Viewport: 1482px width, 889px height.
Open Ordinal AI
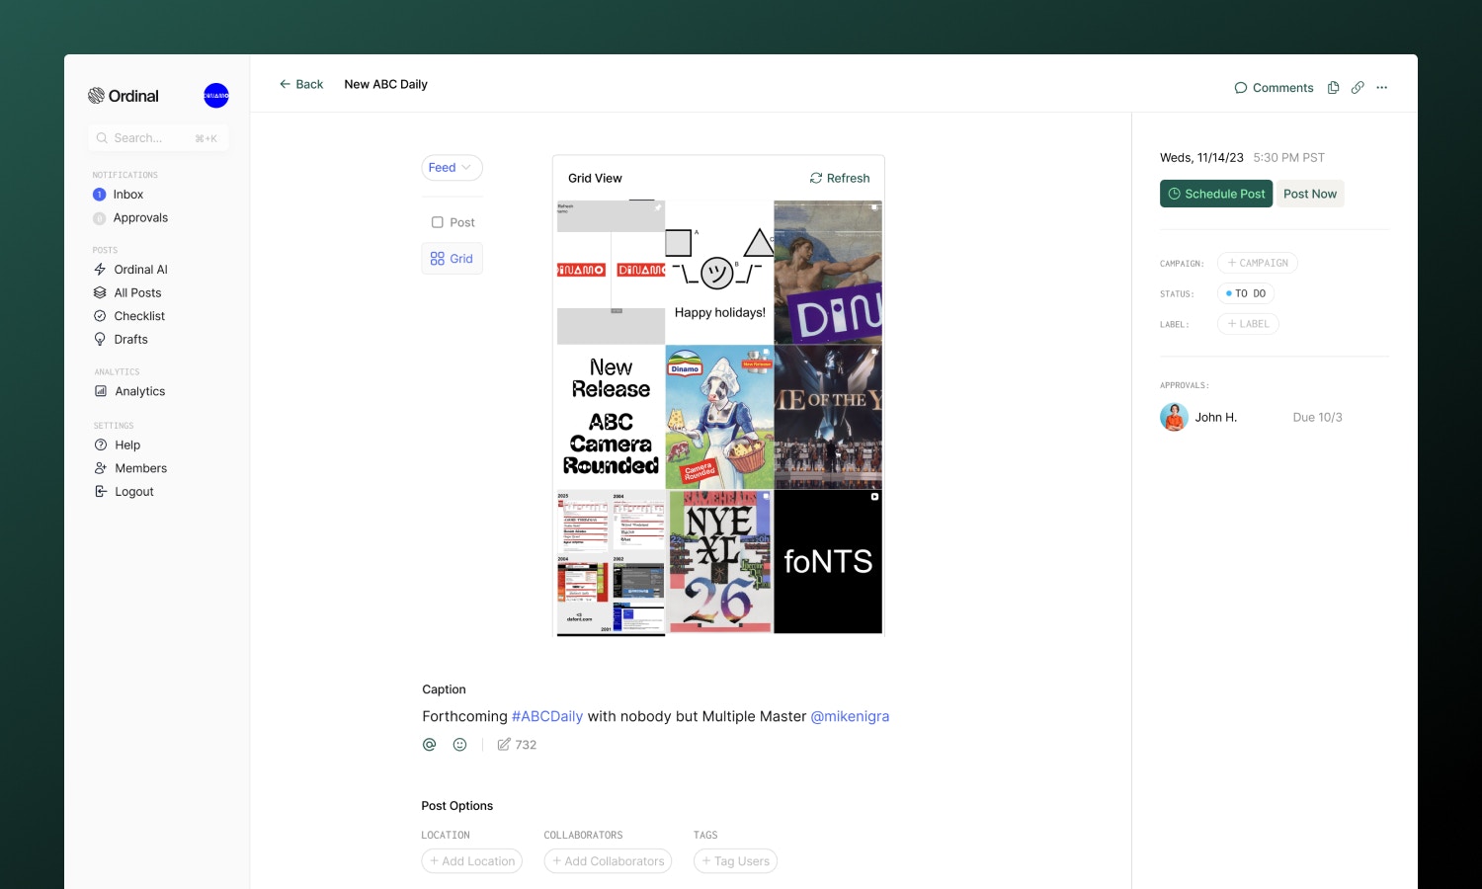pyautogui.click(x=140, y=270)
